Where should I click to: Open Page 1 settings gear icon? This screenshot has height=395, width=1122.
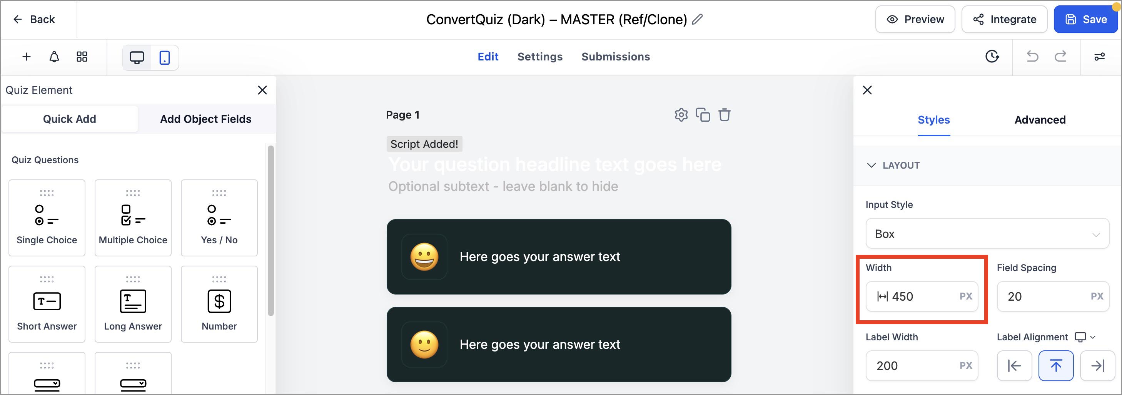(681, 115)
